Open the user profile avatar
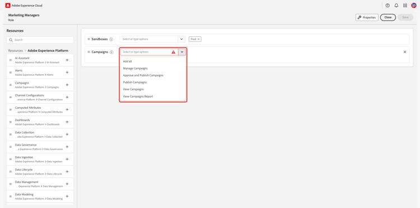The height and width of the screenshot is (208, 420). 414,6
